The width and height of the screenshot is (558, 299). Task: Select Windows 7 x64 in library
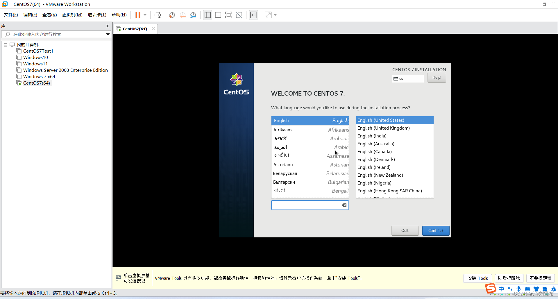click(39, 76)
